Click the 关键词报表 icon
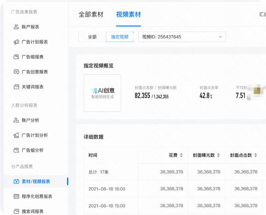This screenshot has height=215, width=266. pyautogui.click(x=16, y=87)
